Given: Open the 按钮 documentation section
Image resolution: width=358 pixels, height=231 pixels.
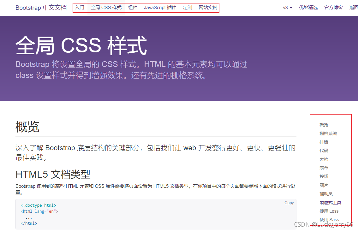Looking at the screenshot, I should pos(324,176).
